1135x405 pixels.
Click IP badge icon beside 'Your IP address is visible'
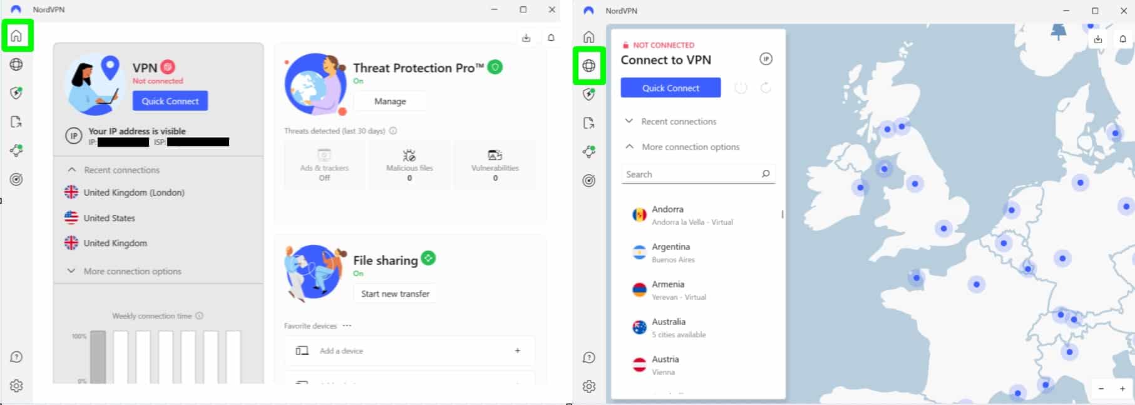pos(74,136)
